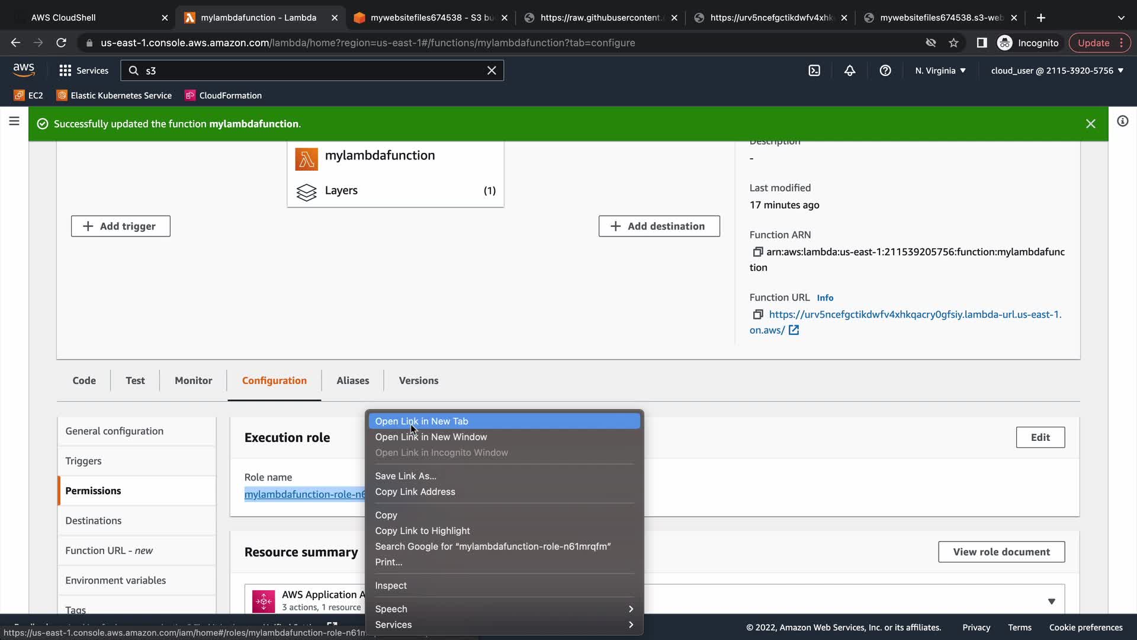
Task: Switch to the Monitor tab
Action: click(x=193, y=380)
